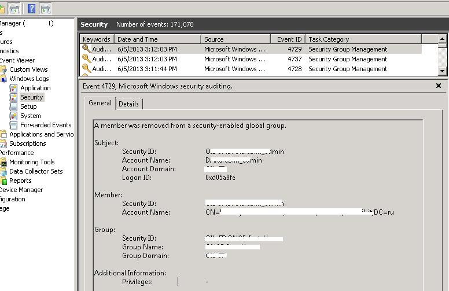Select Monitoring Tools in Performance
Viewport: 449px width, 291px height.
(x=32, y=162)
